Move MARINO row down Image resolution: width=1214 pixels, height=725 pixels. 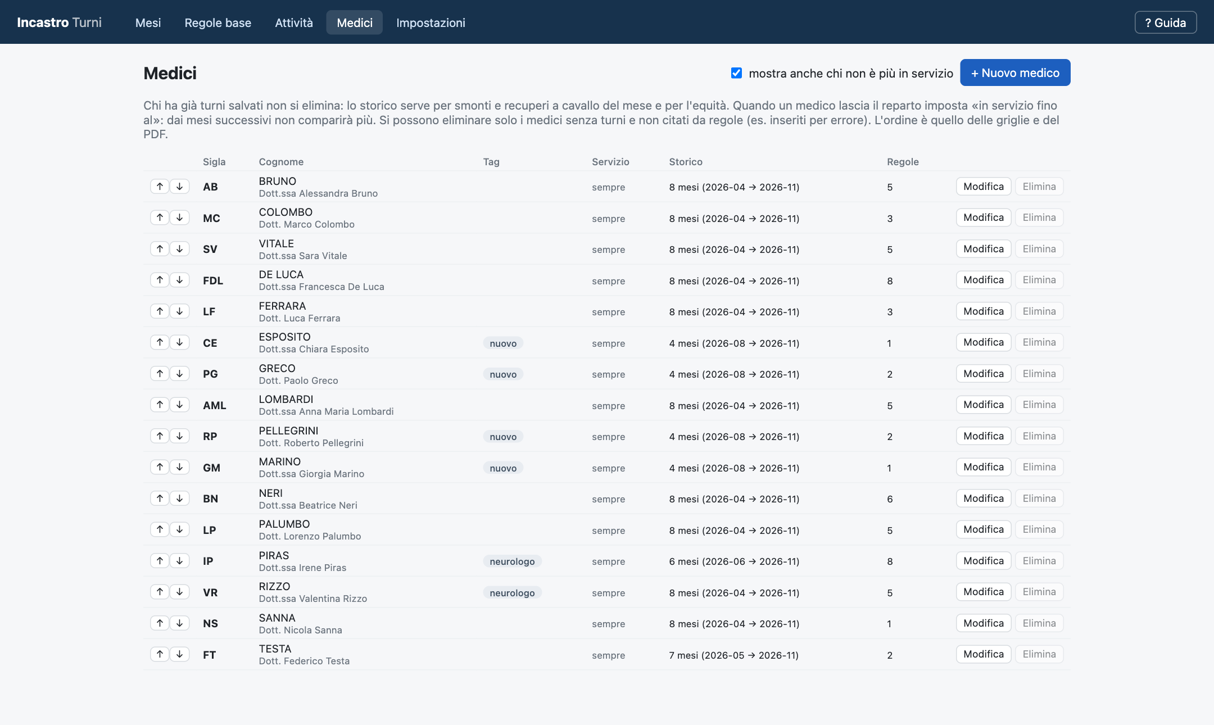click(x=179, y=467)
